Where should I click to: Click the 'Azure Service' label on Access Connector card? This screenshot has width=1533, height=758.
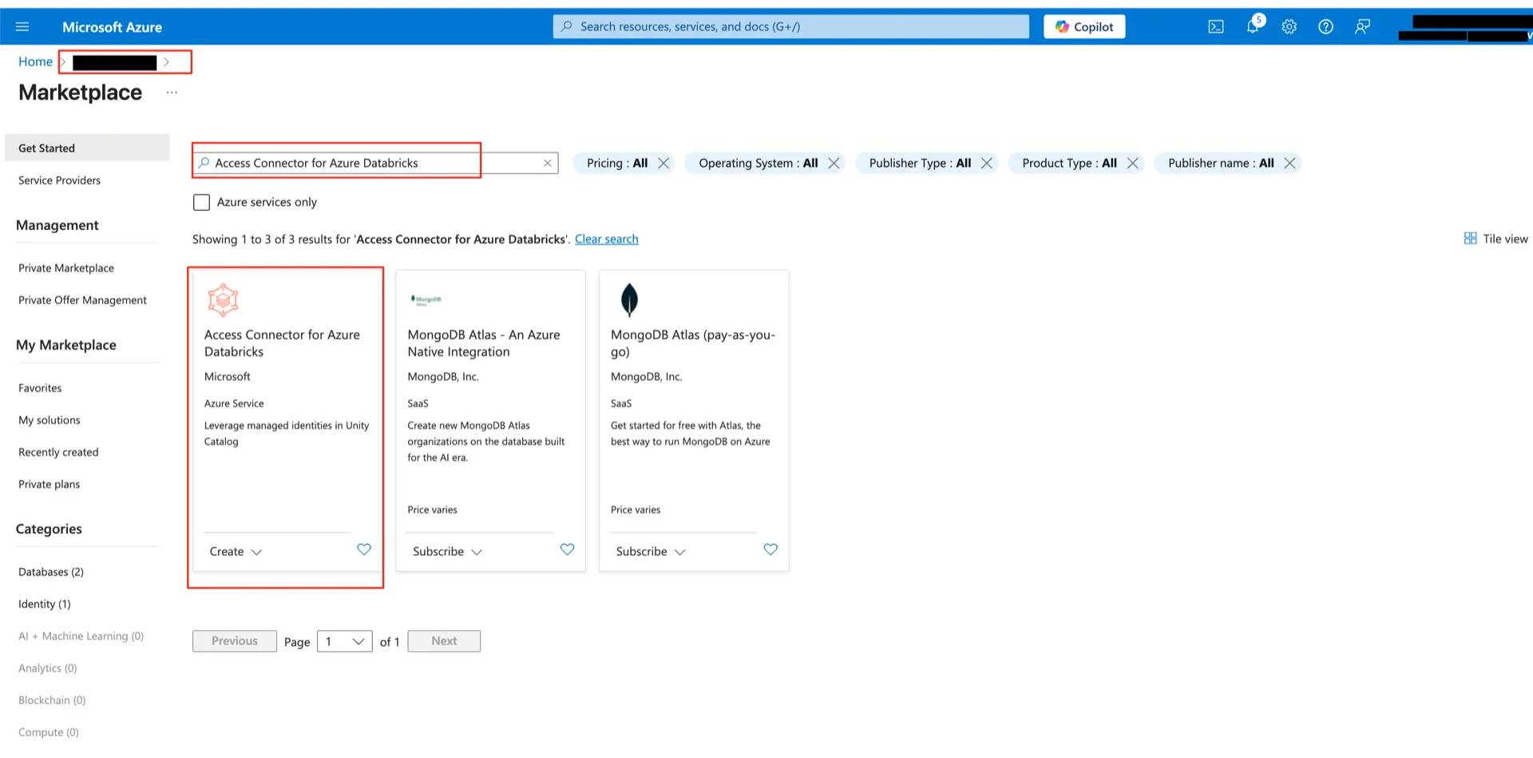click(x=234, y=403)
